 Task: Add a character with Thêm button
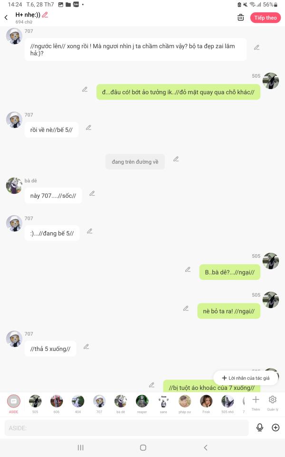pos(256,403)
